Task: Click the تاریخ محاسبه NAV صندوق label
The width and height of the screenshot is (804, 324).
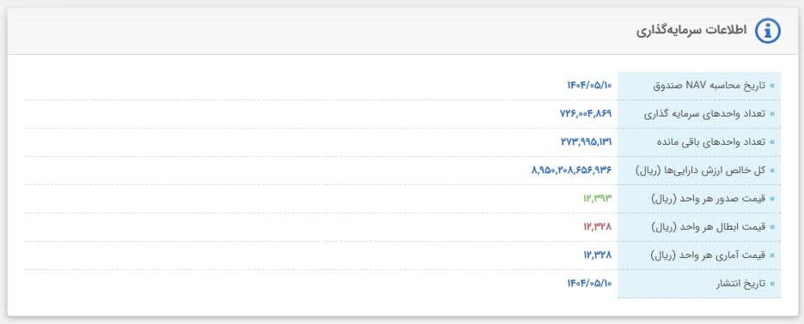Action: click(710, 86)
